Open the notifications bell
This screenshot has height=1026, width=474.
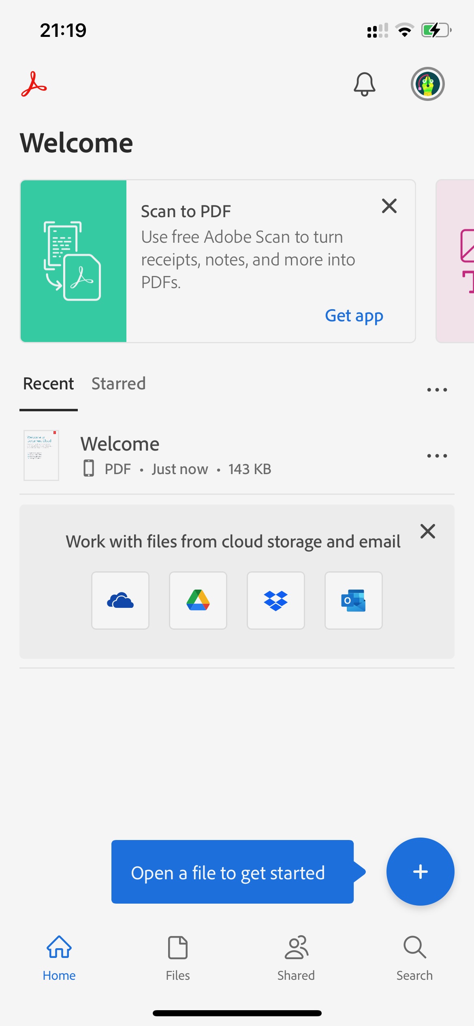[364, 84]
